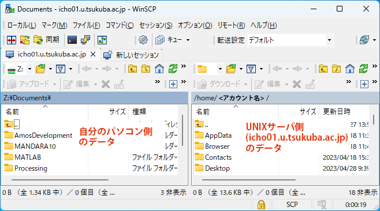Open the ファイル(F) menu
Screen dimensions: 380x211
point(86,25)
